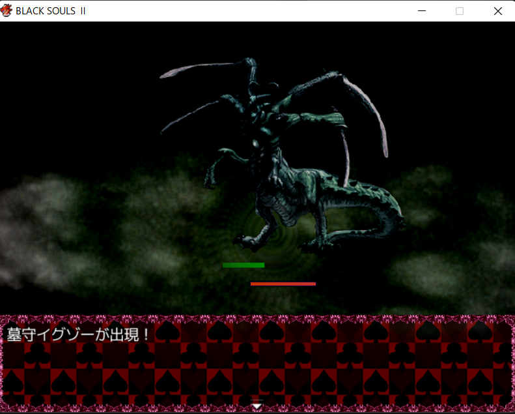The image size is (515, 414).
Task: Click the battle message text 墓守イグゾーが出現！
Action: pyautogui.click(x=78, y=334)
